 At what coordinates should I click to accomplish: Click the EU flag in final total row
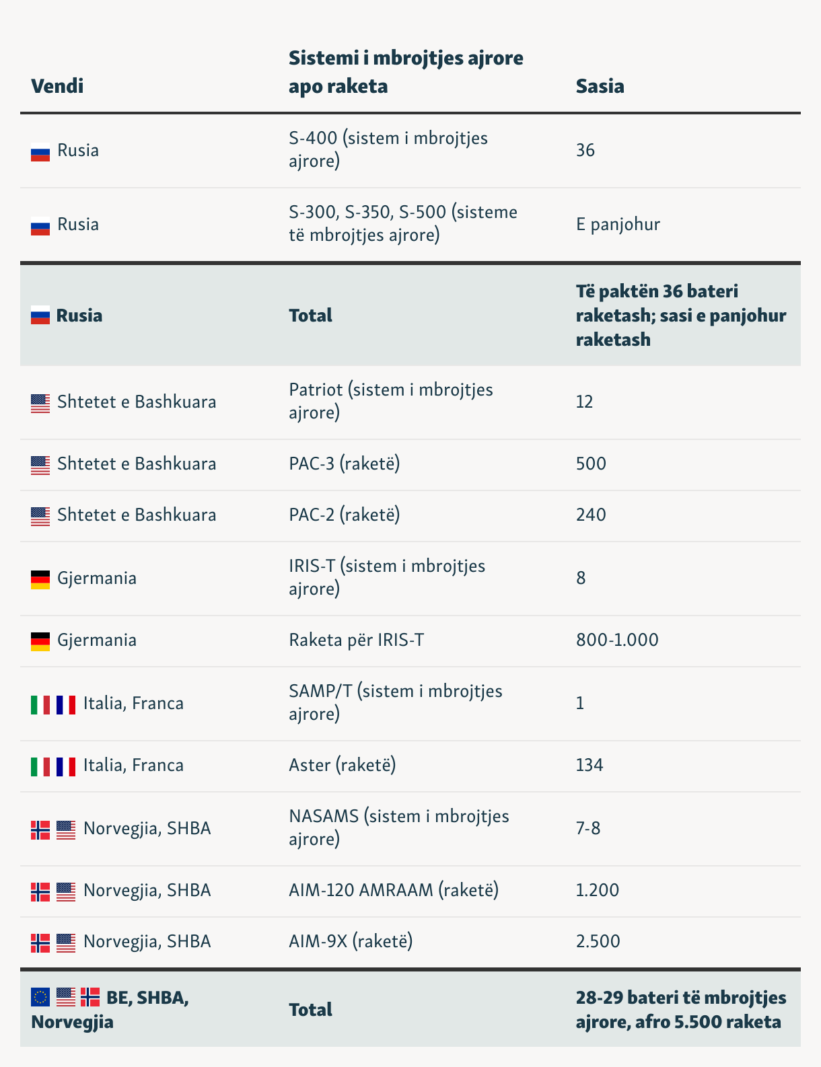40,997
